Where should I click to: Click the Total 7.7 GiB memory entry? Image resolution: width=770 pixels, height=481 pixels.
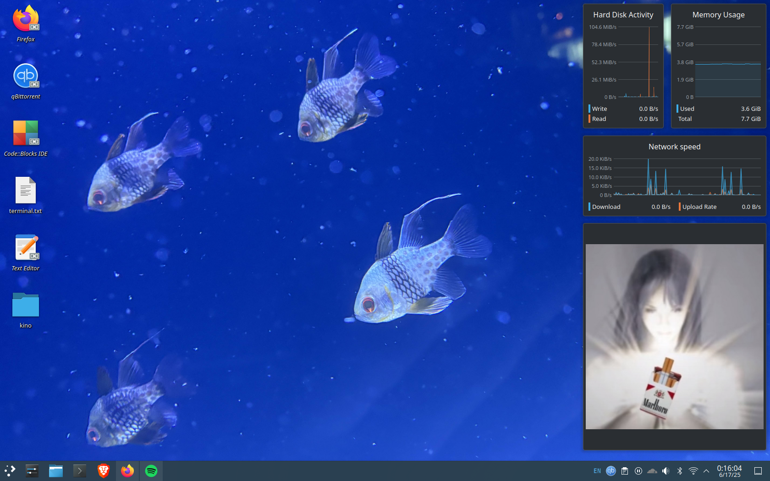(x=719, y=119)
